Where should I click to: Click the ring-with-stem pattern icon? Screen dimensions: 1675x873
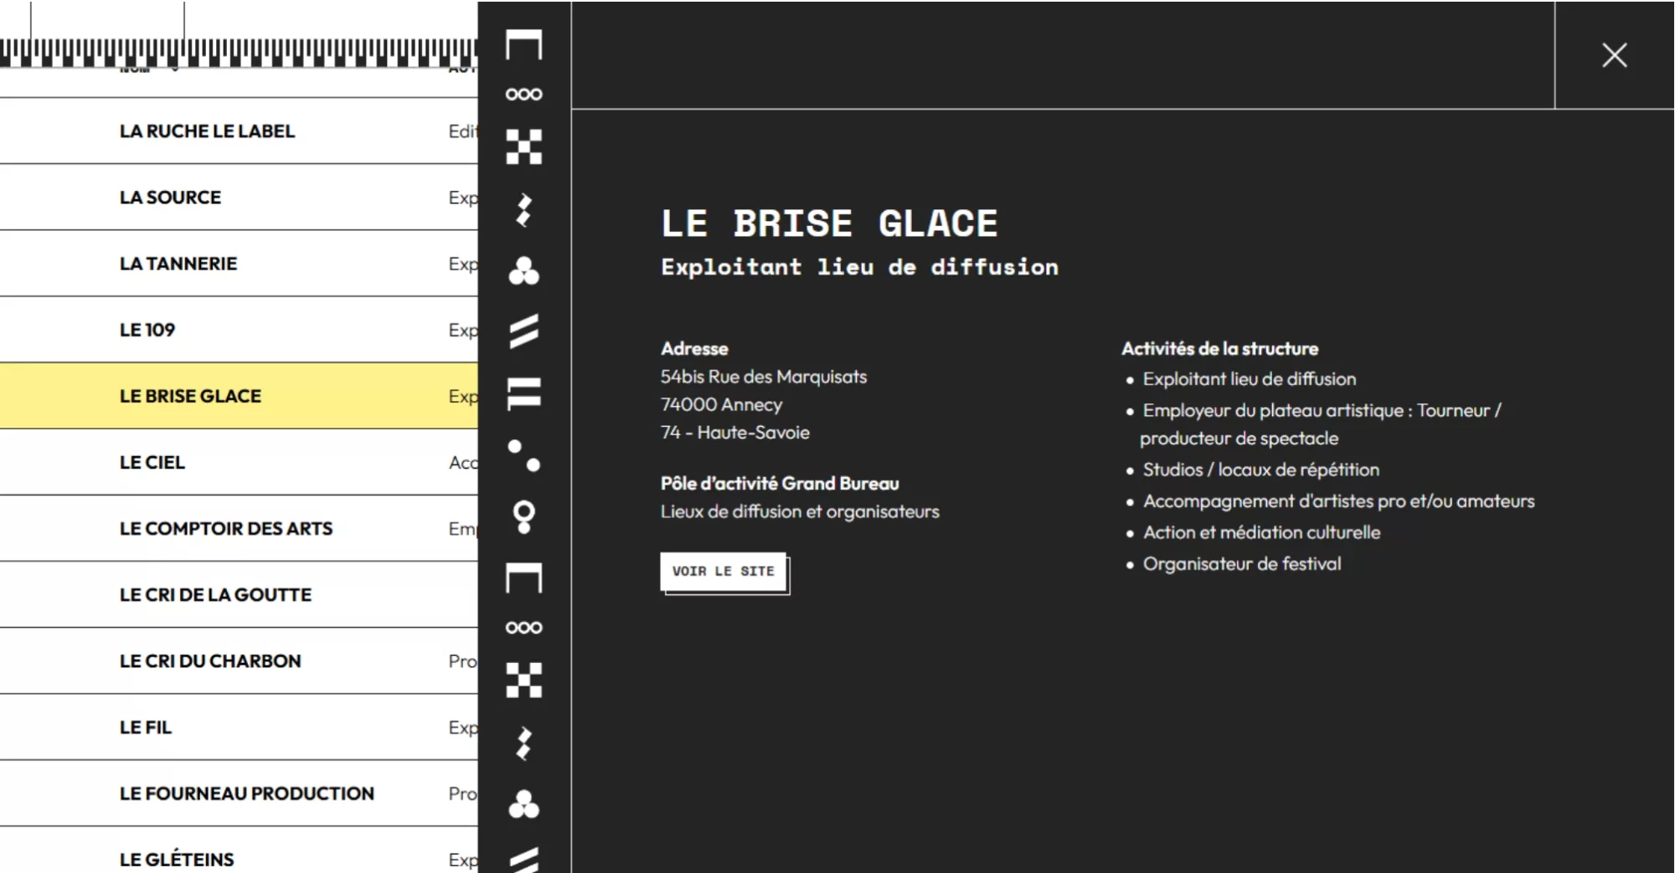[523, 516]
